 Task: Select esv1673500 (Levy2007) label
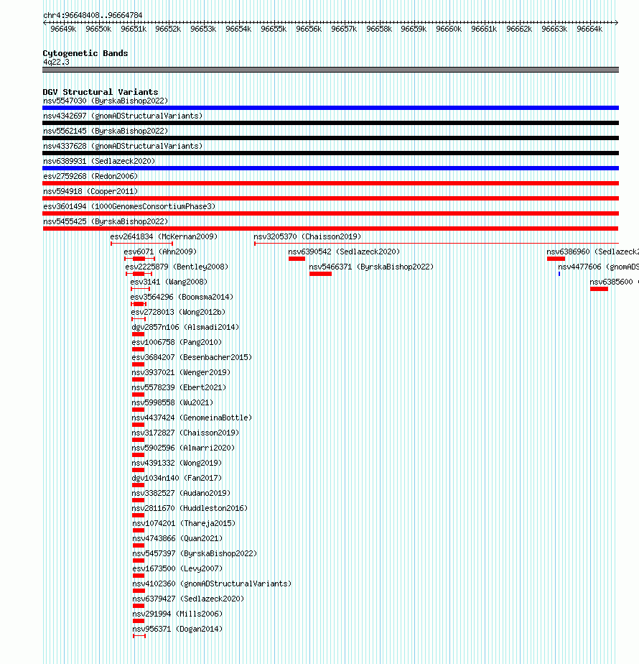(x=178, y=568)
